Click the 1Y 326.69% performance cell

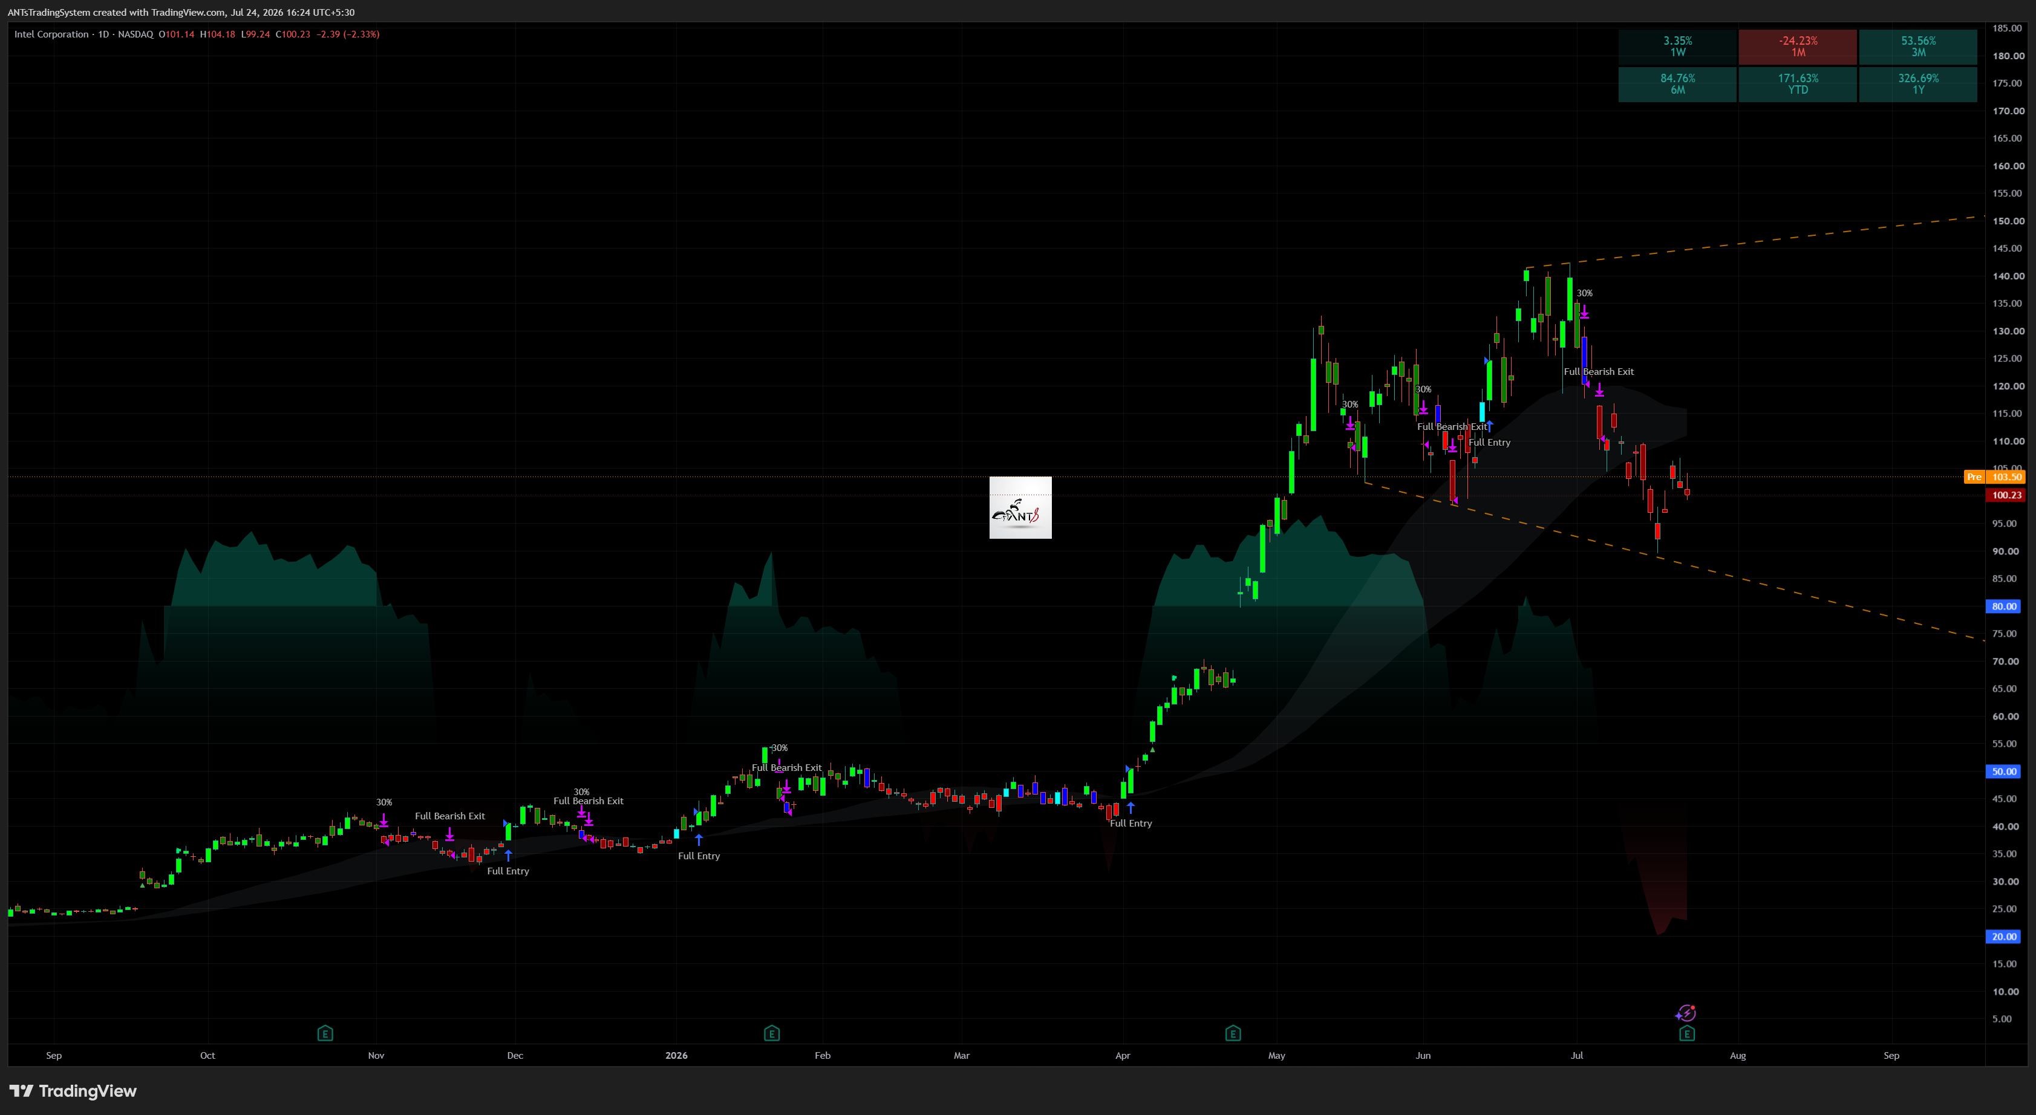1917,84
